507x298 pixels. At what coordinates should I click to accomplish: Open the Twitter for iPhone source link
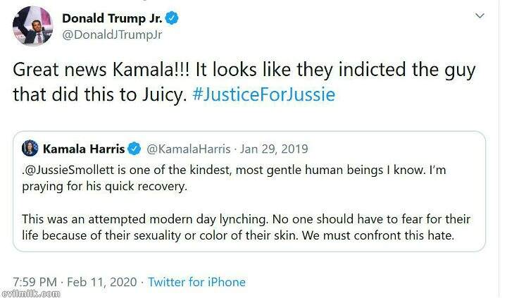tap(197, 282)
